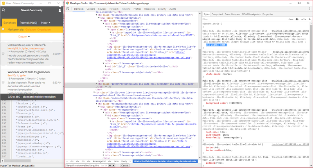Switch to the Computed sidebar tab
The width and height of the screenshot is (313, 168).
pyautogui.click(x=217, y=14)
